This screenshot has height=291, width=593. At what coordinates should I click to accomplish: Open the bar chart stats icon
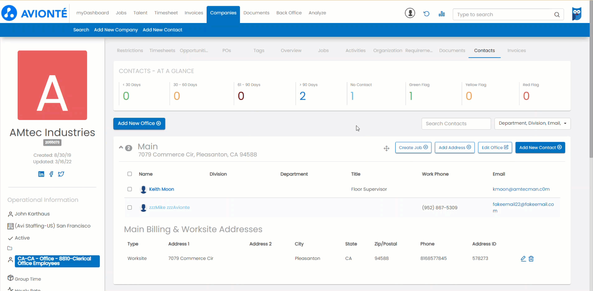coord(442,14)
